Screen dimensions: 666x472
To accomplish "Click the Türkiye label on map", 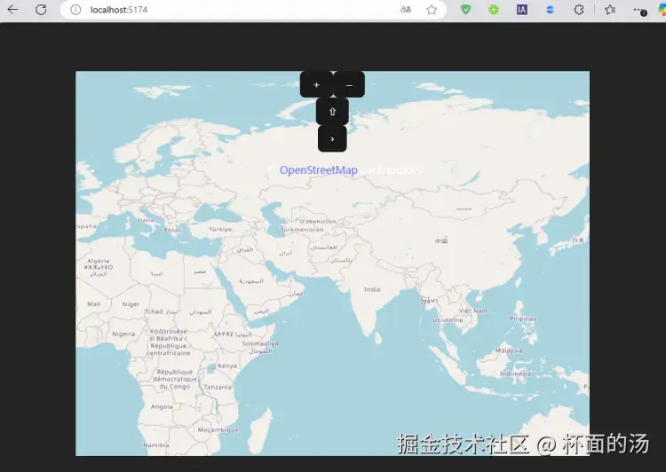I will pyautogui.click(x=220, y=229).
